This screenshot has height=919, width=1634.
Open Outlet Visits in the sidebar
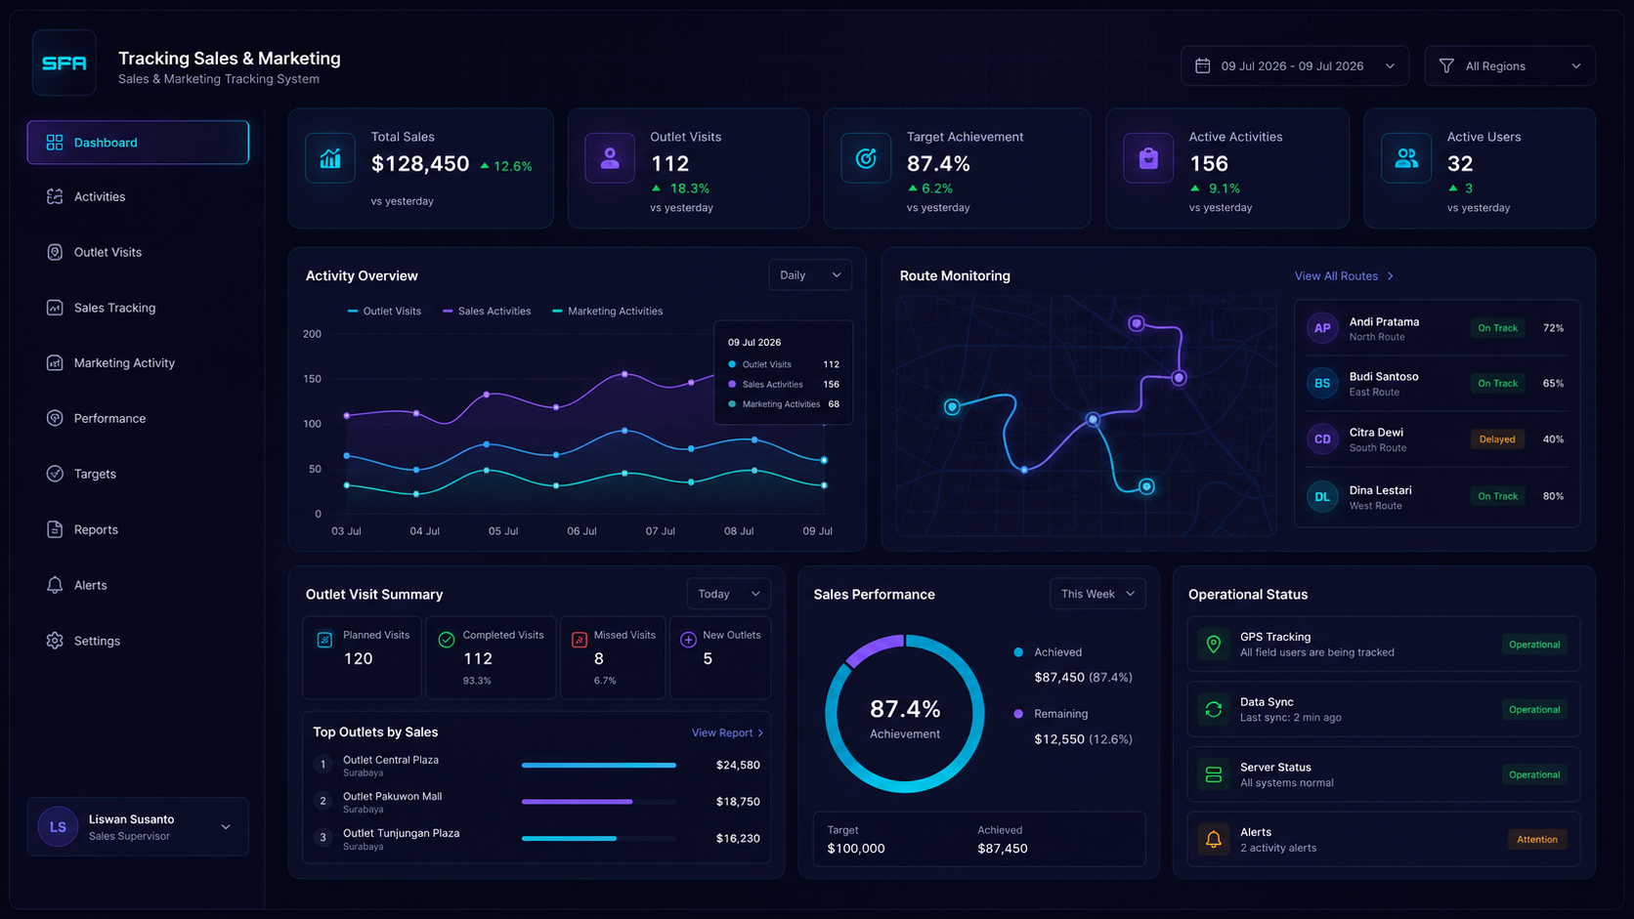tap(138, 252)
